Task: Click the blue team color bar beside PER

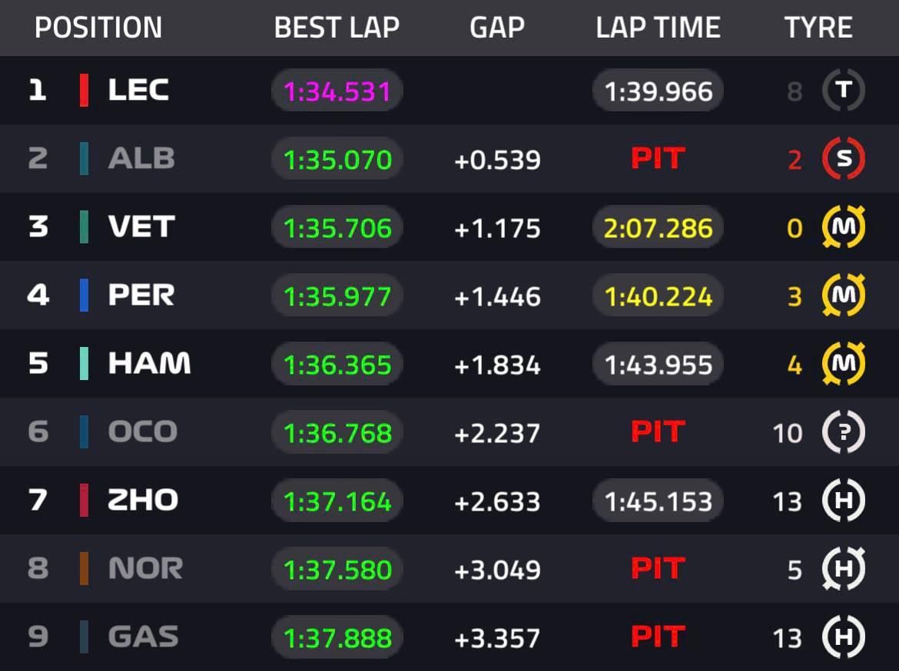Action: [84, 296]
